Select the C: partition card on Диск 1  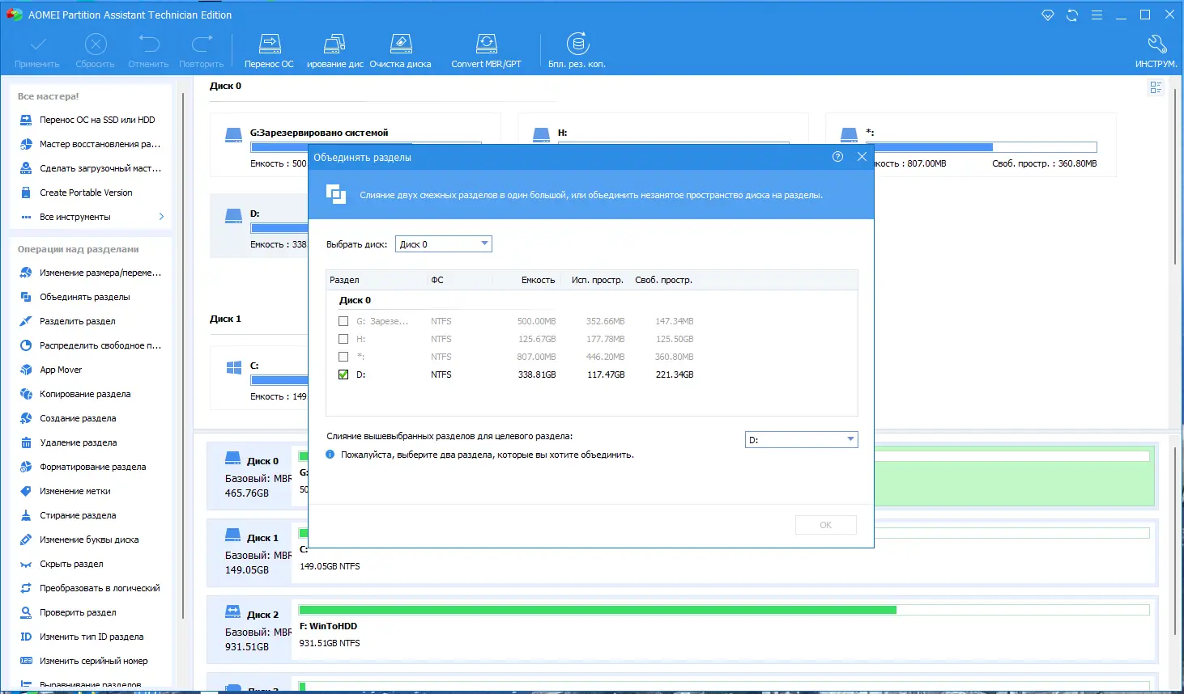259,378
